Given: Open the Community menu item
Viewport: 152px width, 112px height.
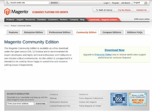Looking at the screenshot, I should coord(94,20).
